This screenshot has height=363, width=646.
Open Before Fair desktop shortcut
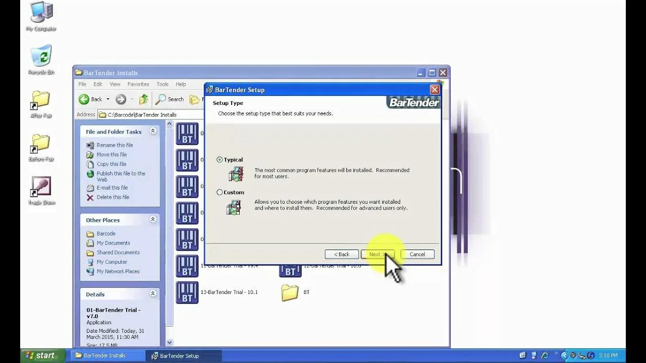[x=41, y=148]
